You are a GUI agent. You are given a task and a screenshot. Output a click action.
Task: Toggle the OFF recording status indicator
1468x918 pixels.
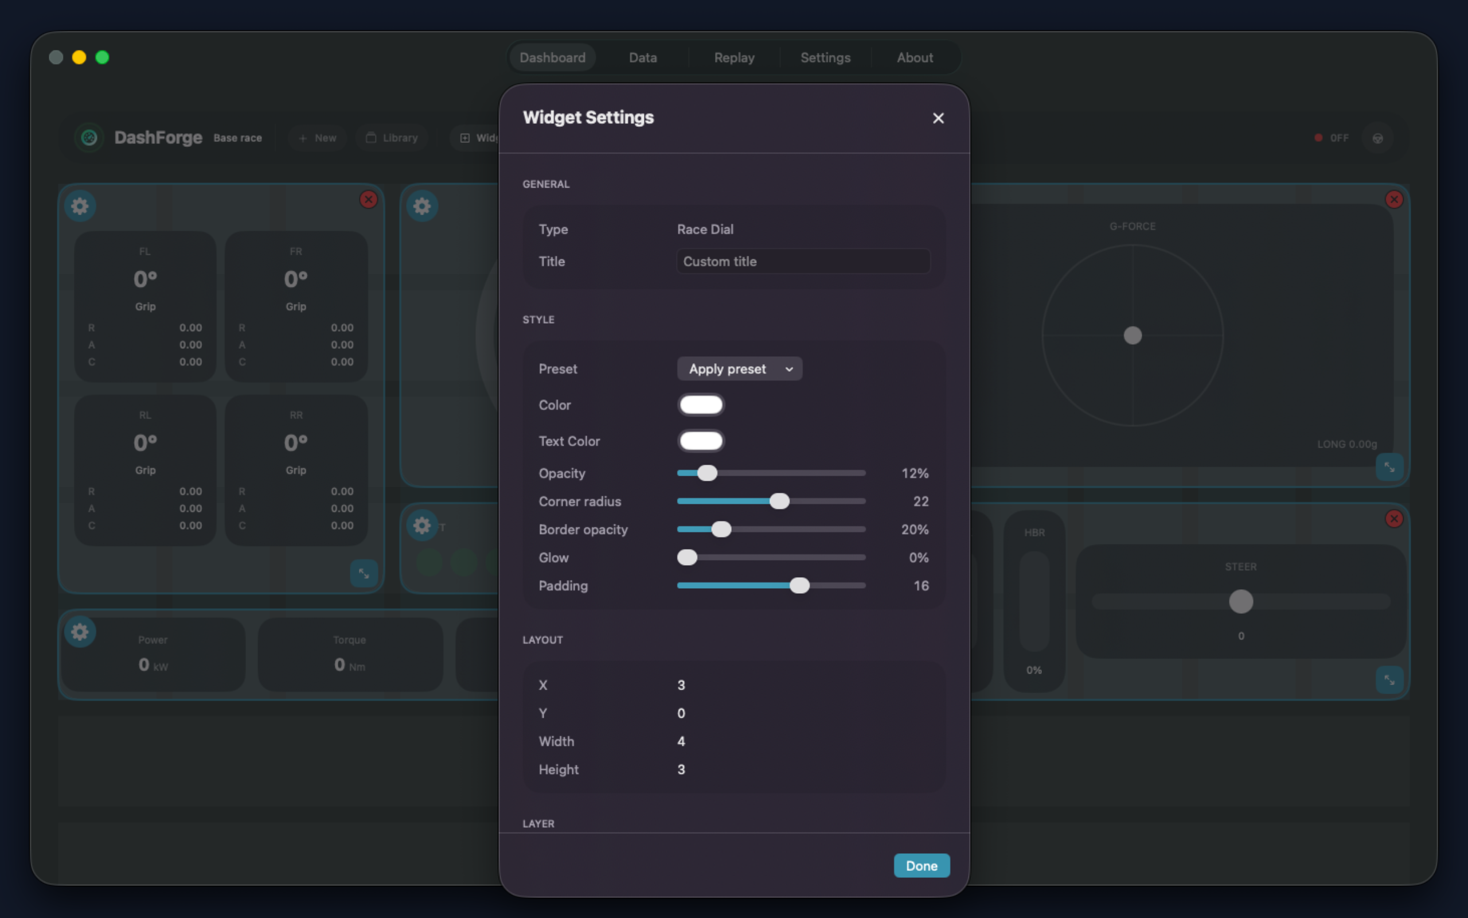click(1332, 138)
